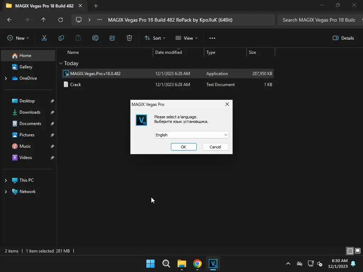Click the PC monitor icon in address bar
Image resolution: width=363 pixels, height=272 pixels.
coord(79,20)
